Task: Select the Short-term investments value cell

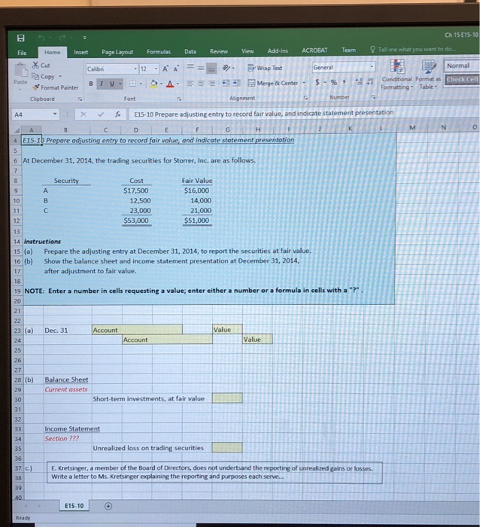Action: [x=227, y=398]
